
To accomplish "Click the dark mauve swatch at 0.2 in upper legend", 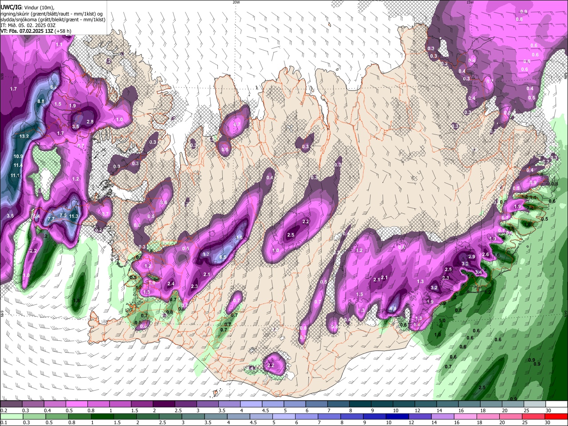I will pyautogui.click(x=11, y=404).
